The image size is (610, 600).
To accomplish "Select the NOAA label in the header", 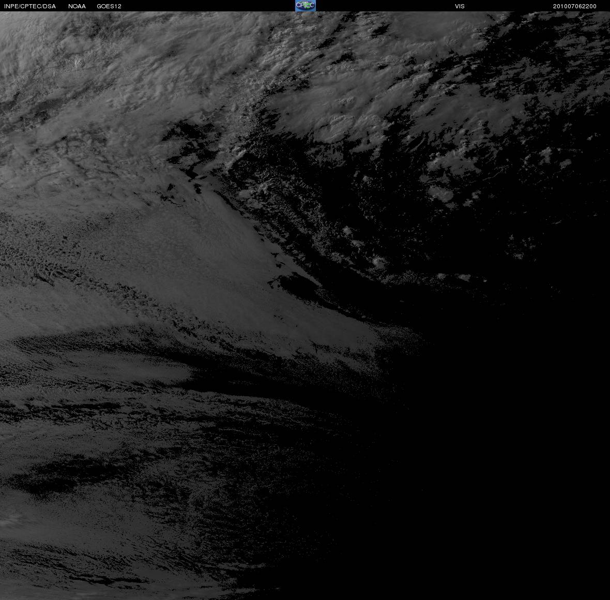I will point(77,6).
